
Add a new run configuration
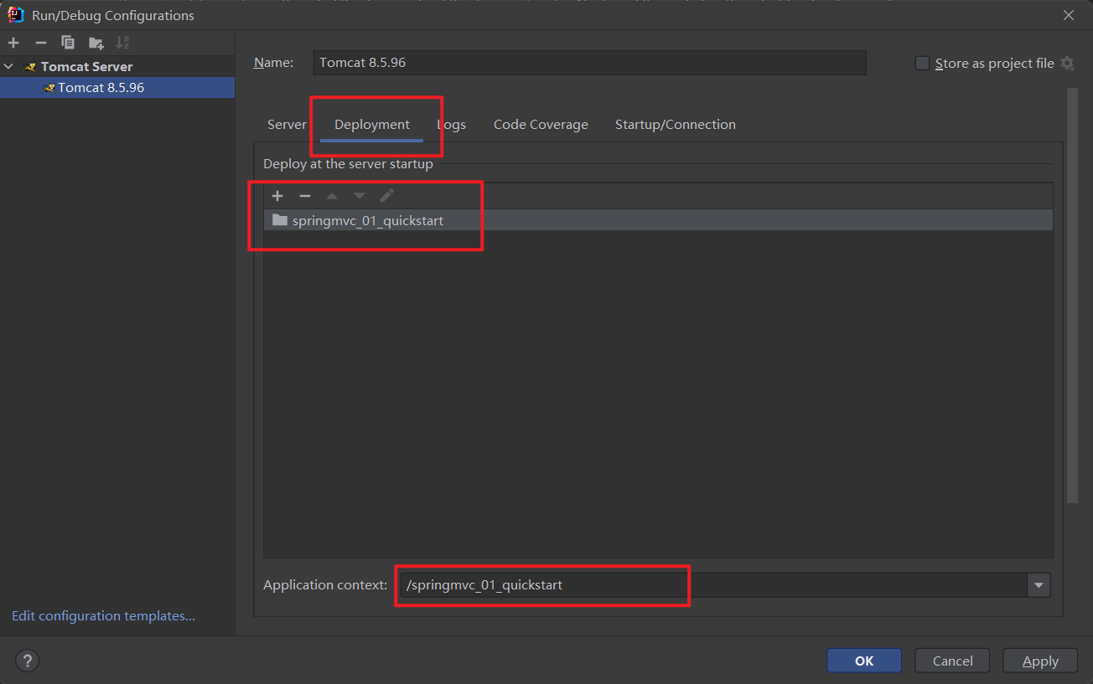click(x=13, y=43)
